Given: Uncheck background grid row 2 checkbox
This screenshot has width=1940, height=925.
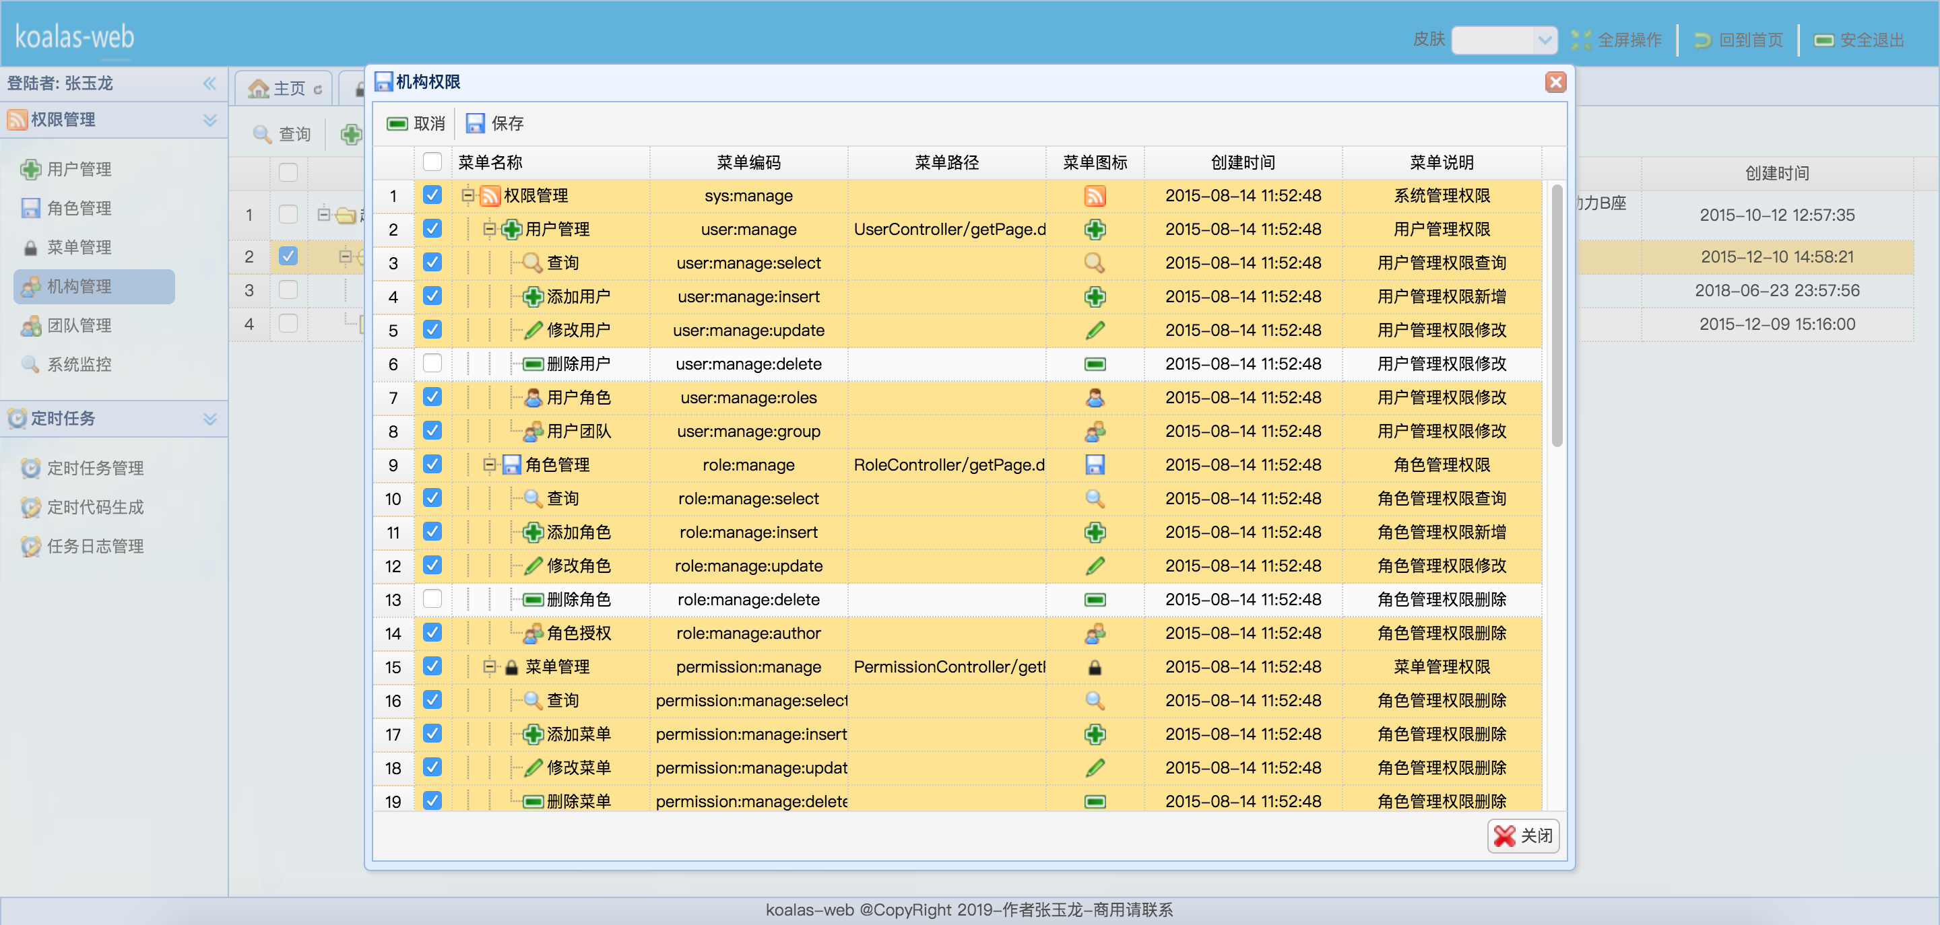Looking at the screenshot, I should click(x=288, y=256).
